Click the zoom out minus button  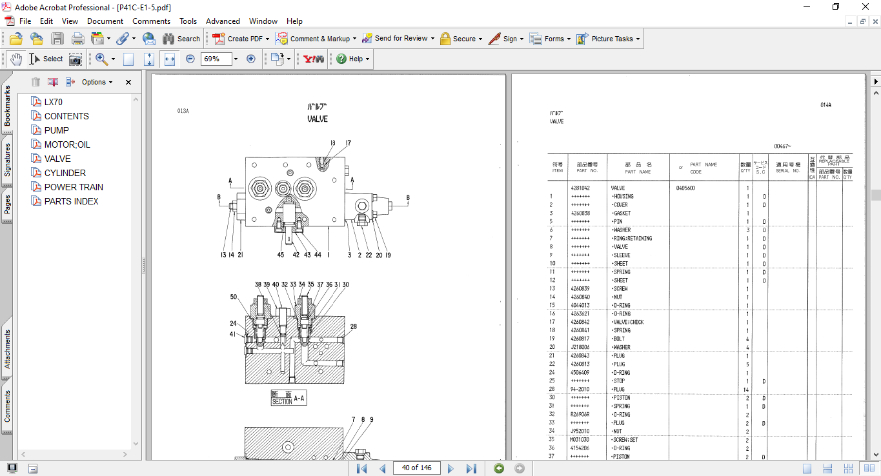(x=190, y=59)
